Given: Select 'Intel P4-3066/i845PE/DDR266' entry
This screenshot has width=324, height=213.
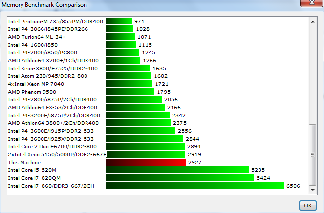Looking at the screenshot, I should click(48, 29).
